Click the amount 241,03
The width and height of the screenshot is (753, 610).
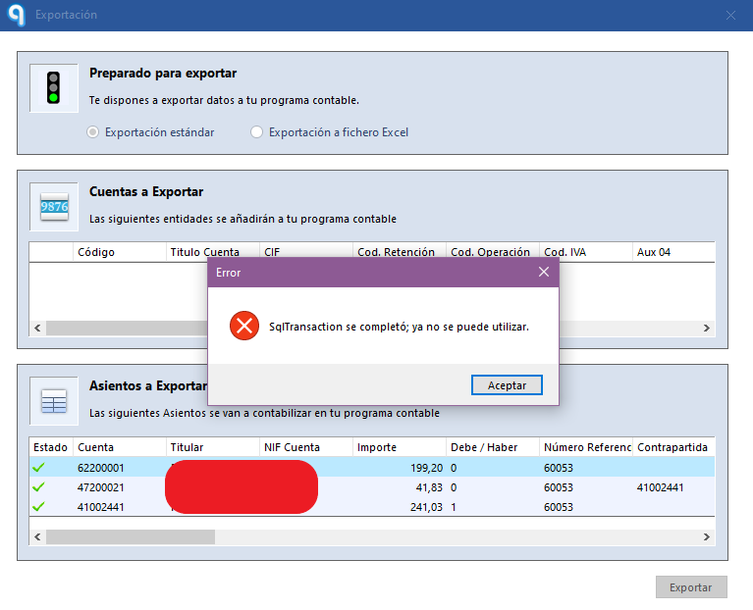click(x=426, y=507)
